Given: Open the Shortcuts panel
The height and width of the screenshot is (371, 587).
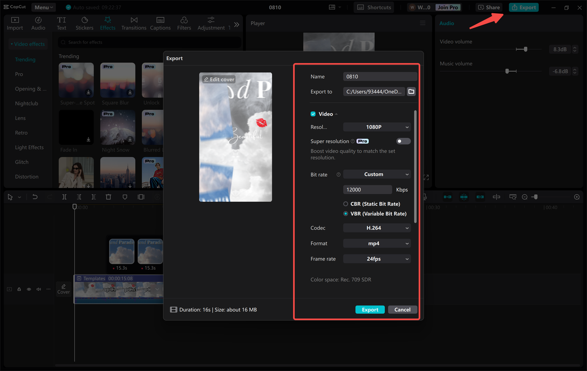Looking at the screenshot, I should pyautogui.click(x=374, y=7).
